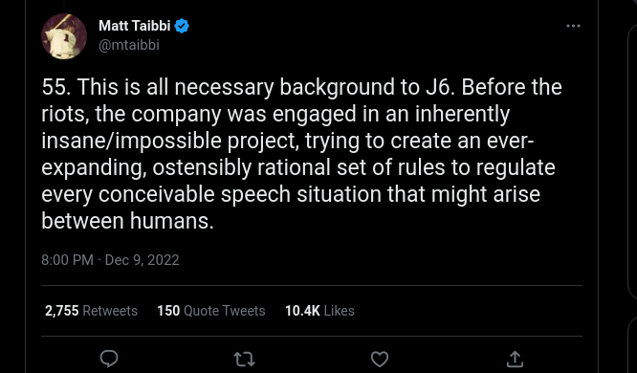
Task: View the 150 Quote Tweets list
Action: 211,311
